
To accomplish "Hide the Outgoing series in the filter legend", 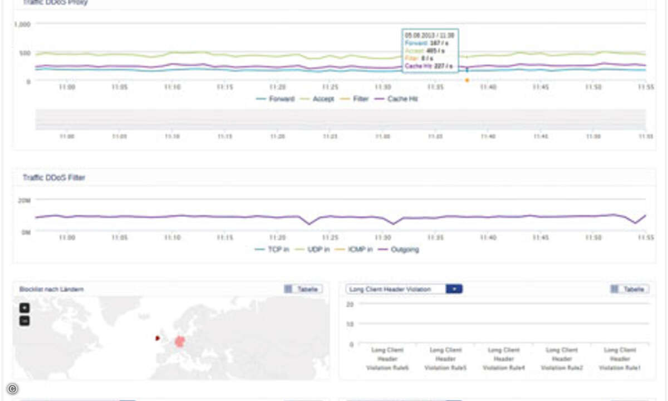I will [x=399, y=250].
